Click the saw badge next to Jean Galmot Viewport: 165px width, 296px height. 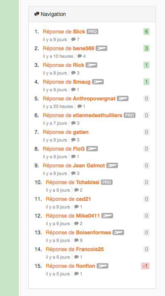point(112,166)
